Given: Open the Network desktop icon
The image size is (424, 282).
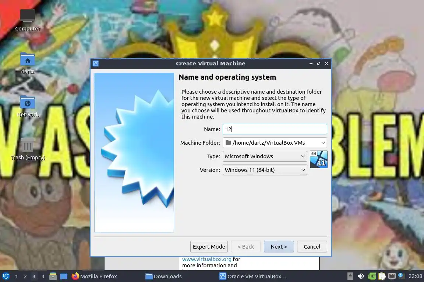Looking at the screenshot, I should pyautogui.click(x=28, y=106).
